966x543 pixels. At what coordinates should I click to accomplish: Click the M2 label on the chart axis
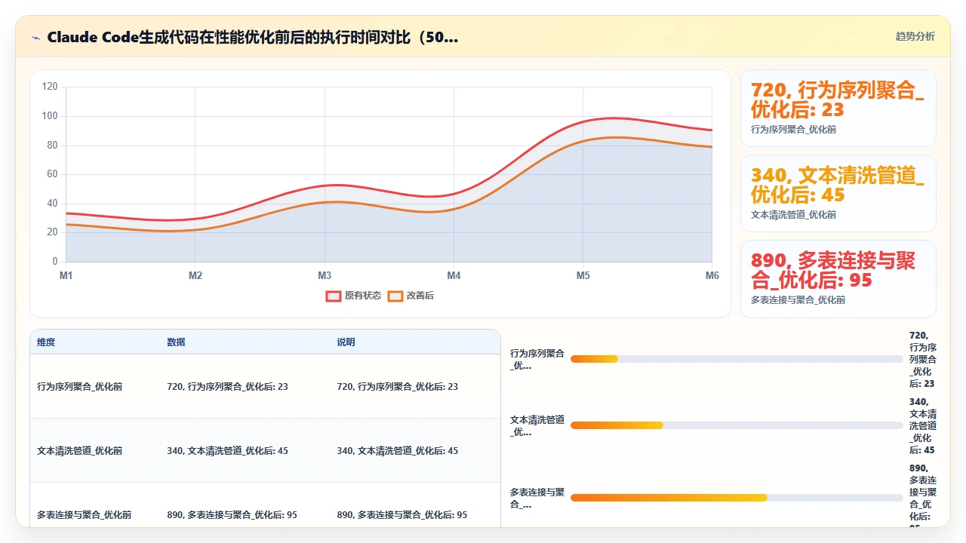click(195, 276)
